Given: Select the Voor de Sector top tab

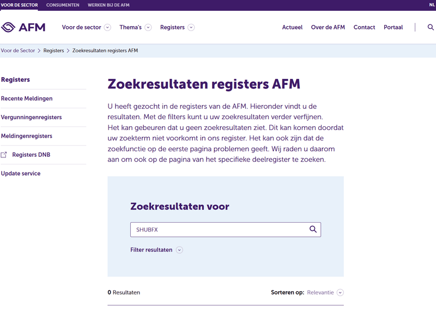Looking at the screenshot, I should pyautogui.click(x=19, y=5).
